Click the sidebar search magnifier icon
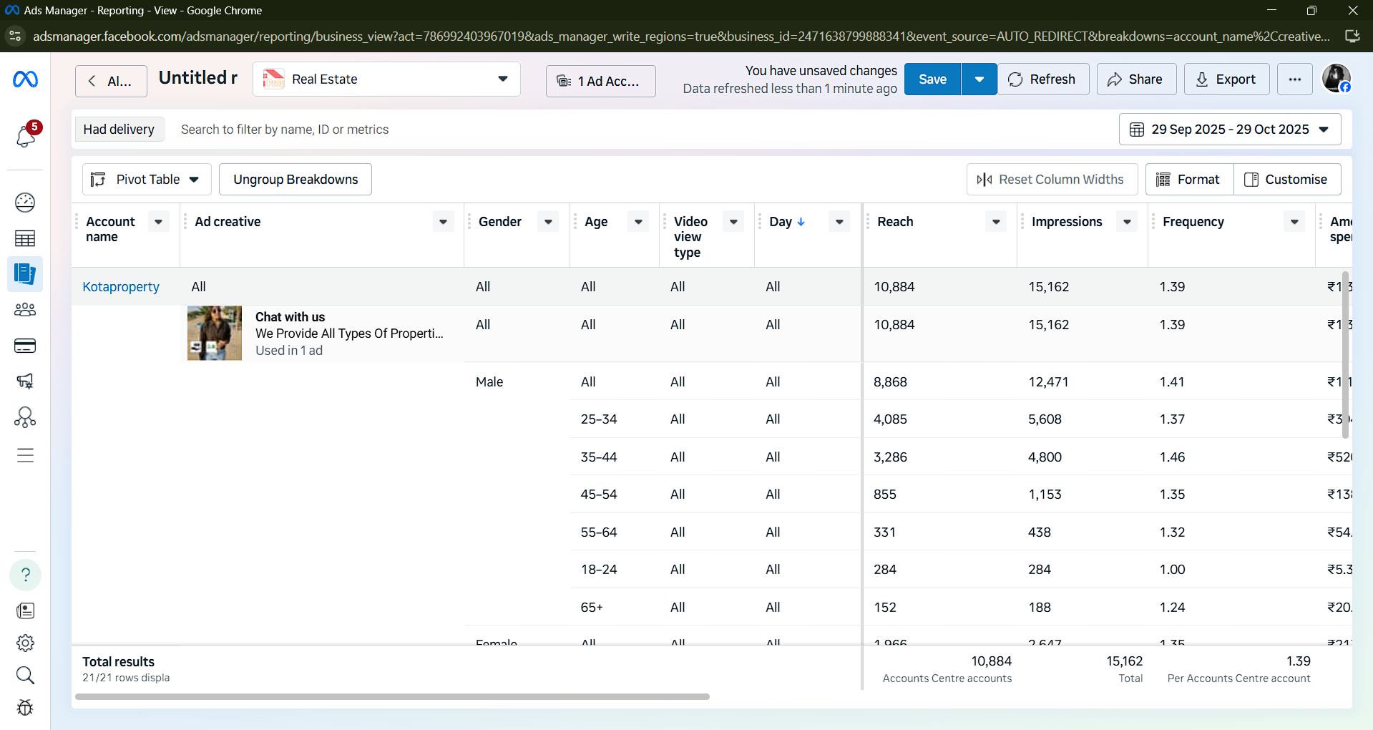 25,675
